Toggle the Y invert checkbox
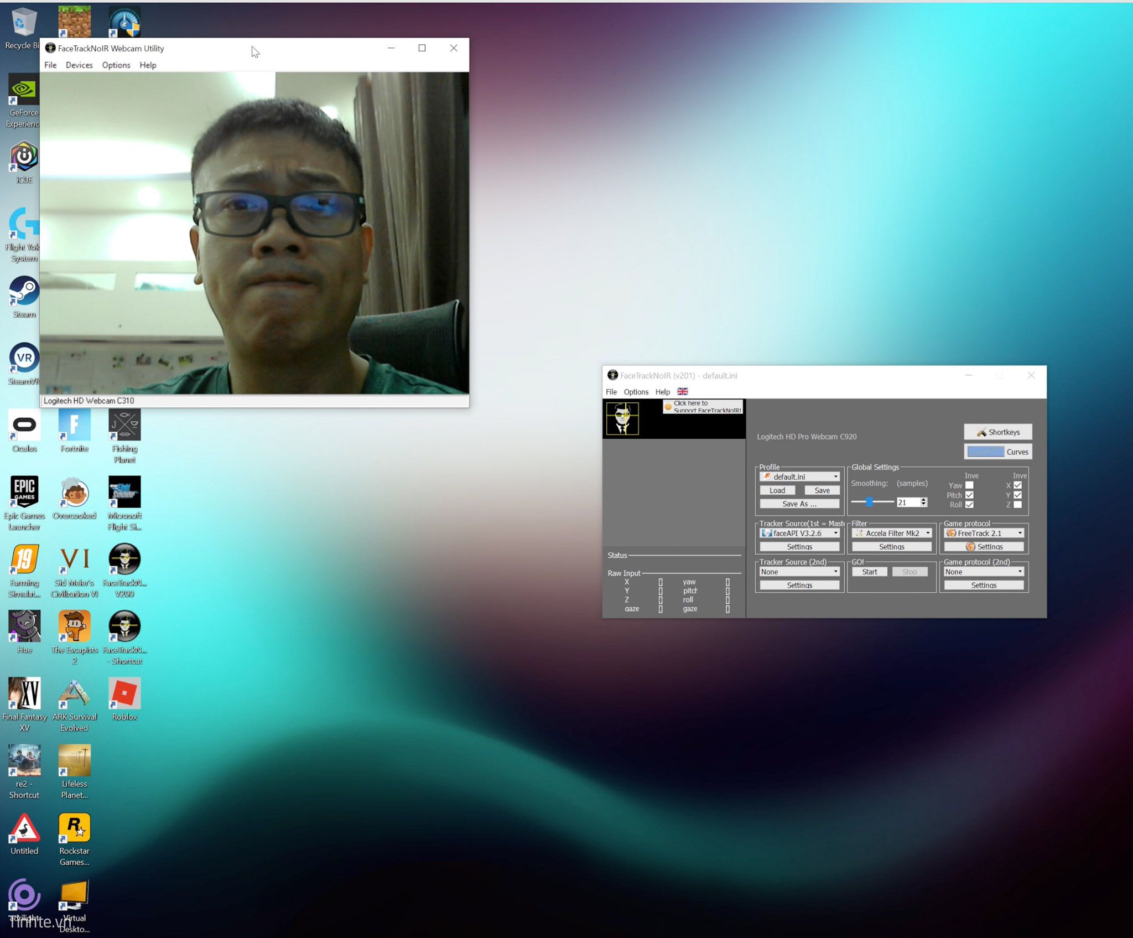1133x938 pixels. coord(1017,495)
